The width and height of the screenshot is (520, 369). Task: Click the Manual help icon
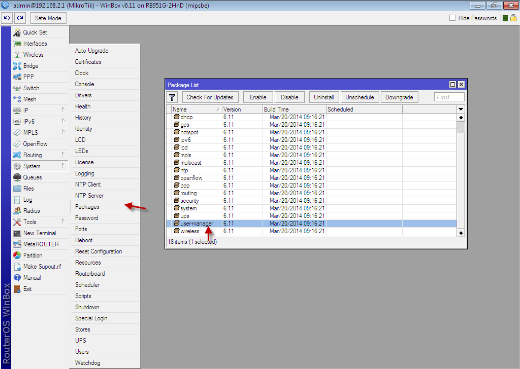pos(17,278)
